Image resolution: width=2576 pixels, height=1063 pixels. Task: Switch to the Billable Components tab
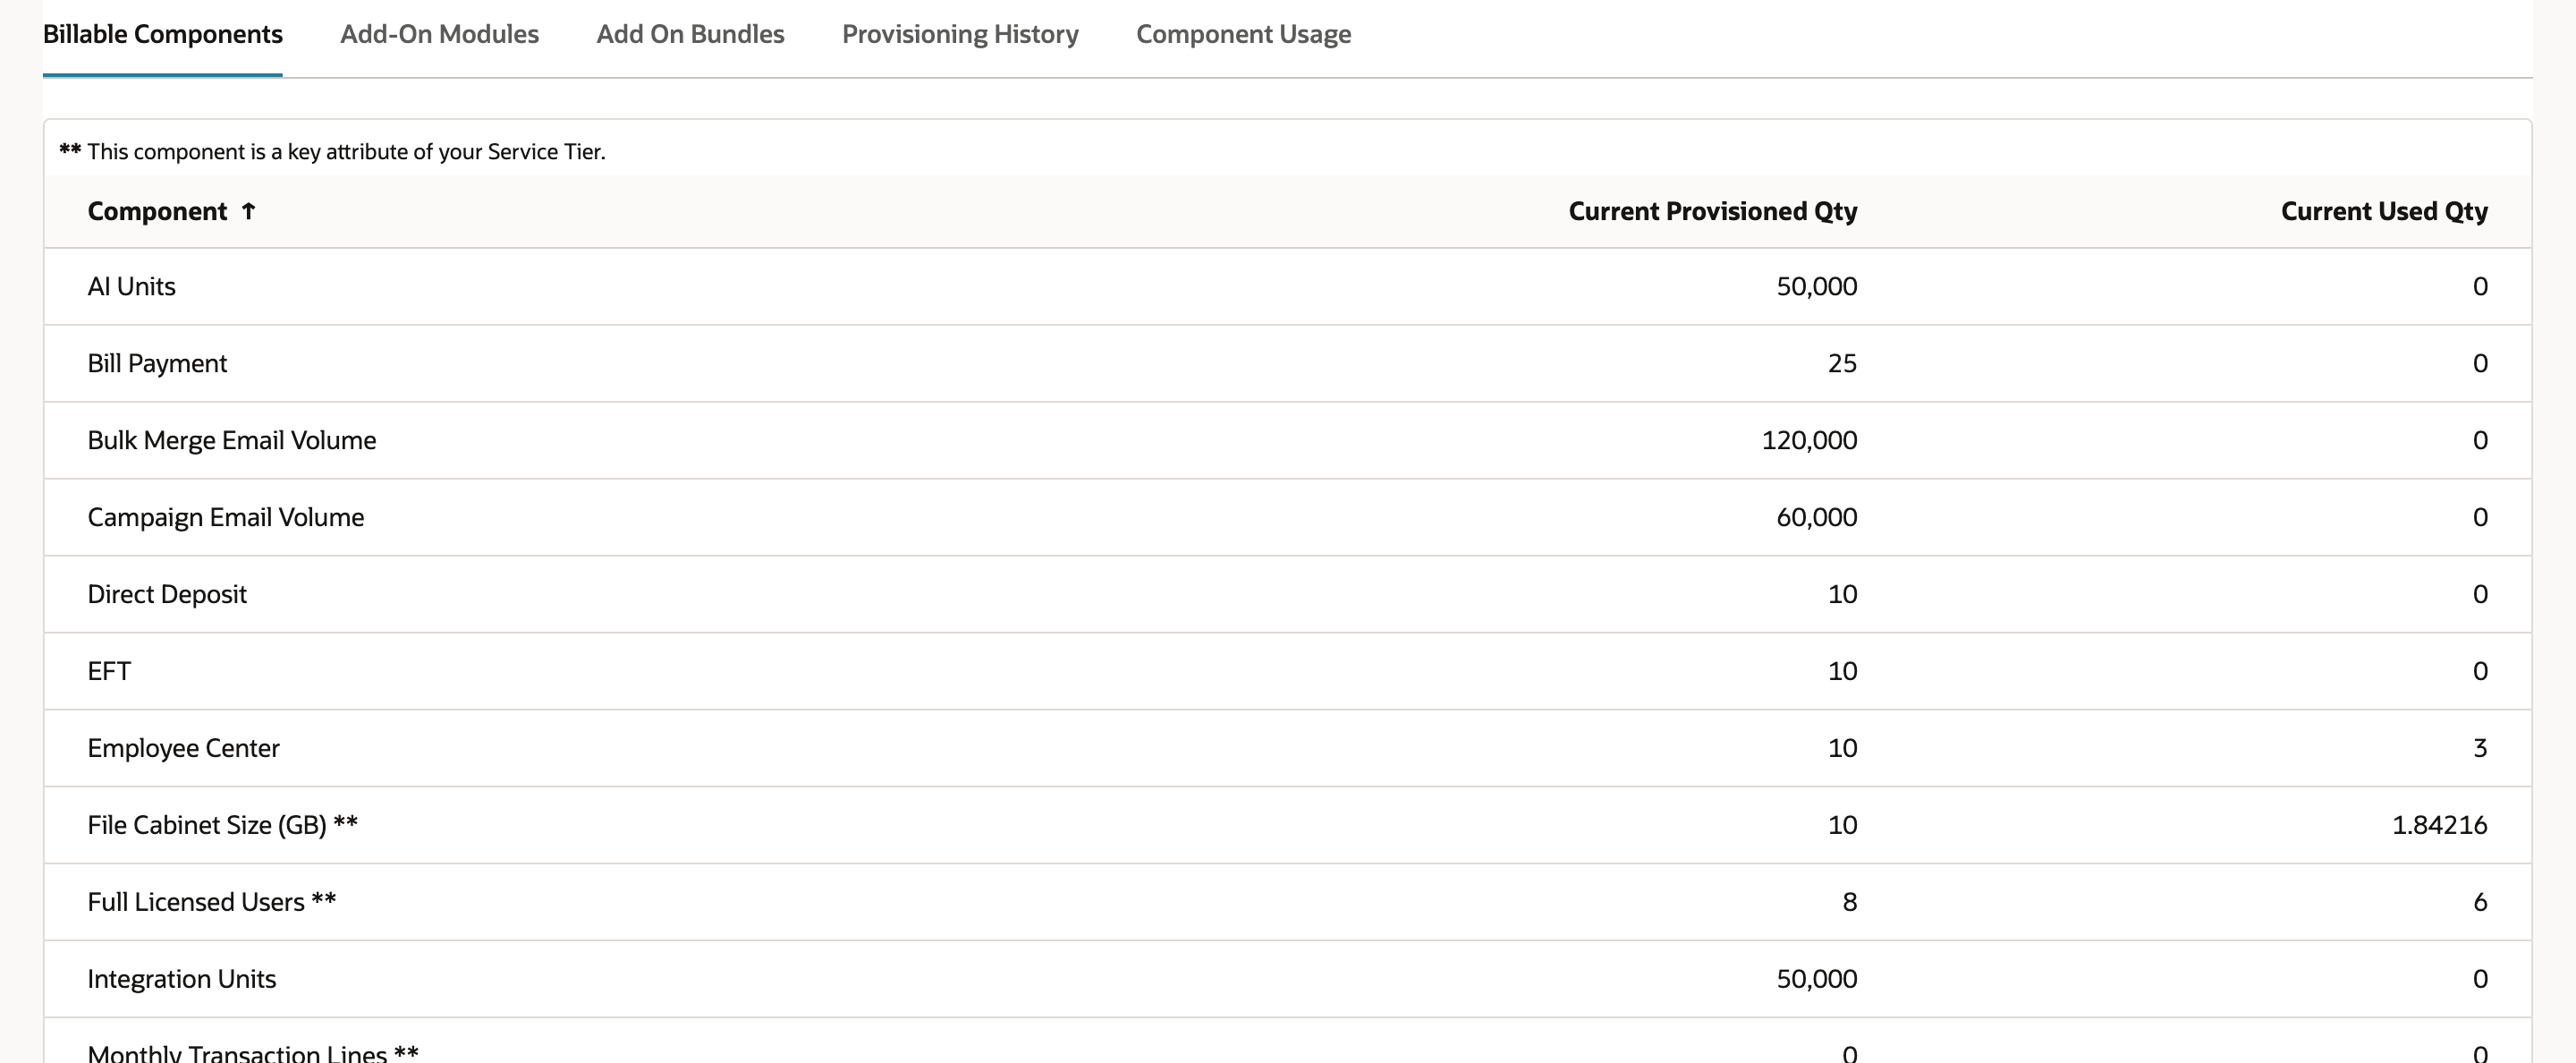click(x=162, y=34)
